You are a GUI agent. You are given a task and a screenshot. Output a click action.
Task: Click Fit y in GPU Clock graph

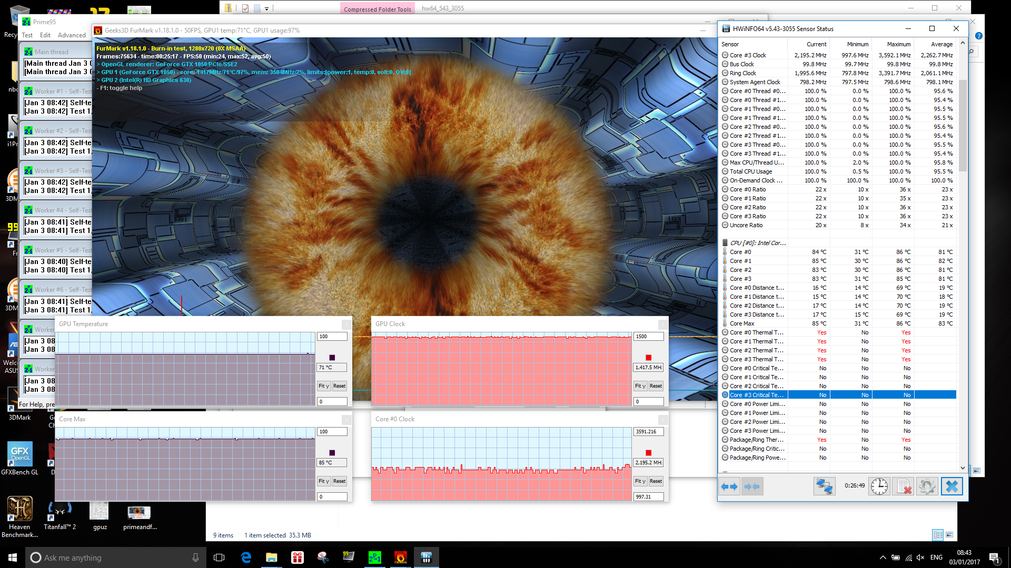coord(640,386)
